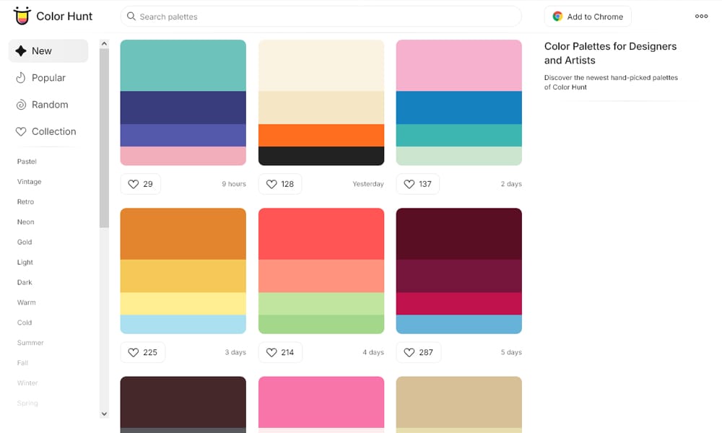
Task: Expand more tags using the bottom scroll arrow
Action: 104,413
